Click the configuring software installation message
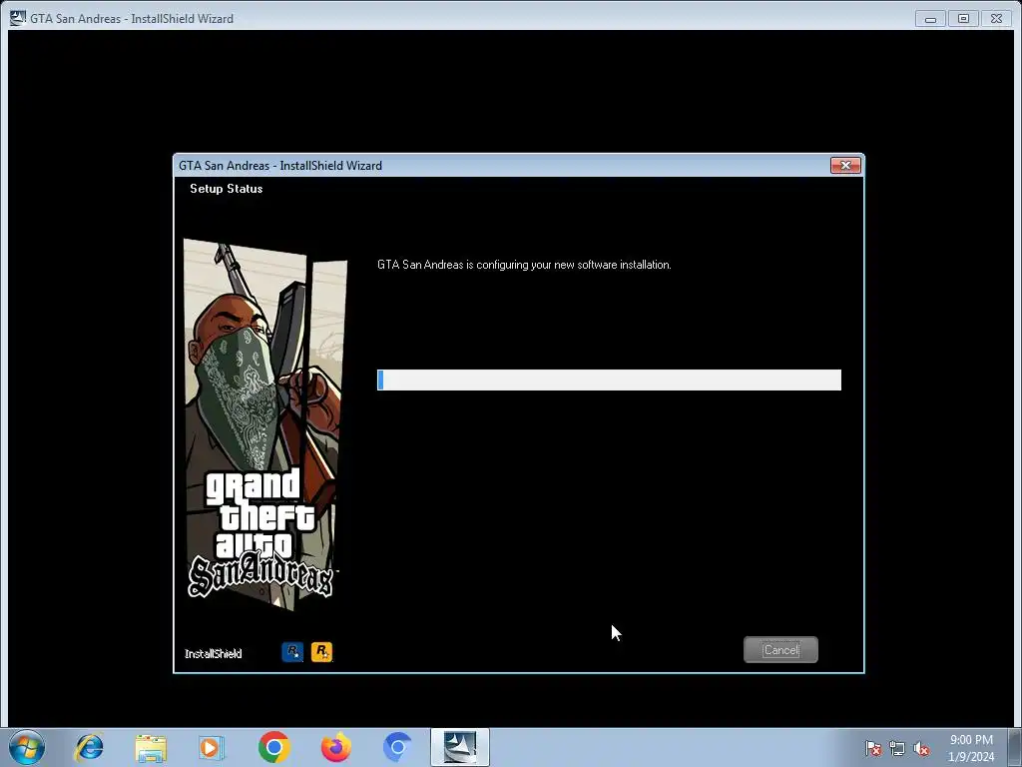The image size is (1022, 767). (x=524, y=265)
